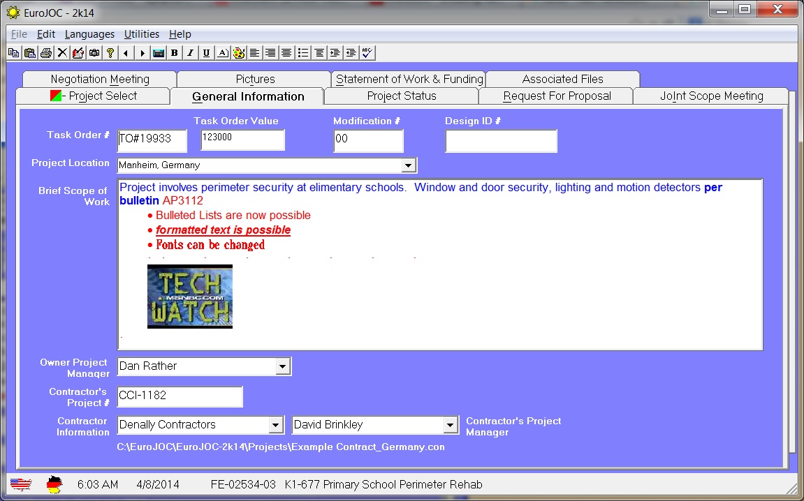804x501 pixels.
Task: Open the color palette picker icon
Action: pyautogui.click(x=238, y=53)
